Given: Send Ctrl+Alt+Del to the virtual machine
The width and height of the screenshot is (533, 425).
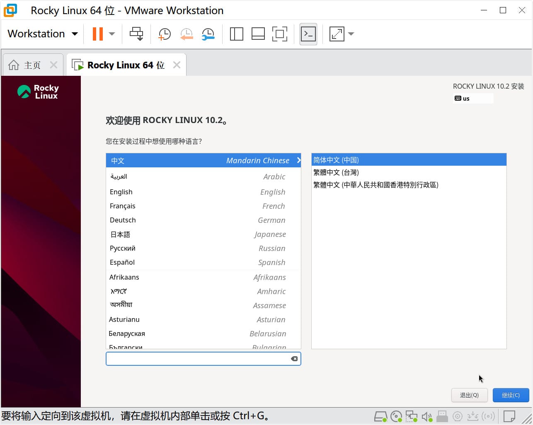Looking at the screenshot, I should 136,34.
